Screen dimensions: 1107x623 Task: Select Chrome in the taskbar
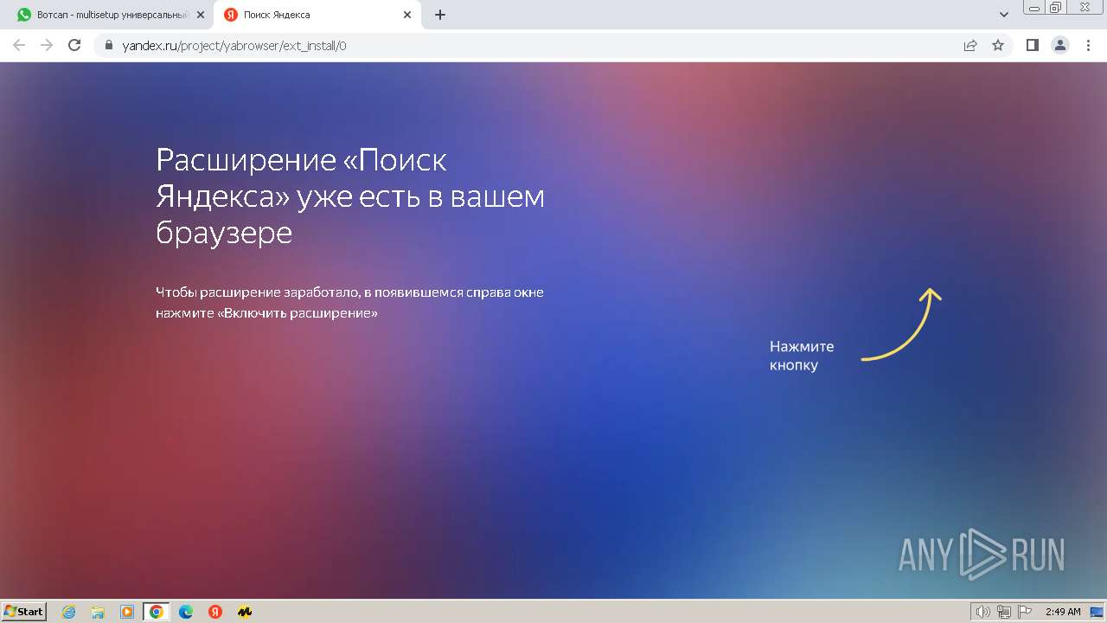(x=157, y=612)
